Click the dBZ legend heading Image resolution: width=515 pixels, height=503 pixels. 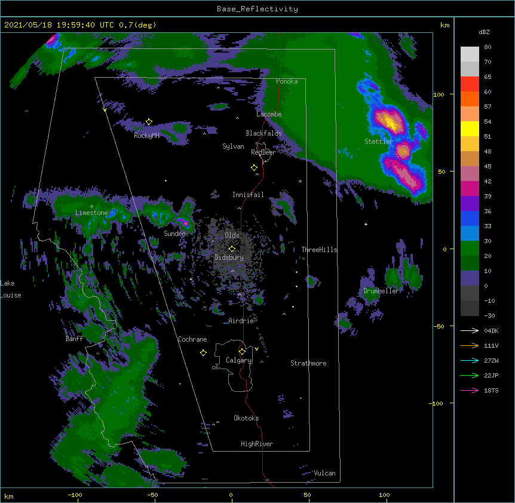click(x=484, y=32)
